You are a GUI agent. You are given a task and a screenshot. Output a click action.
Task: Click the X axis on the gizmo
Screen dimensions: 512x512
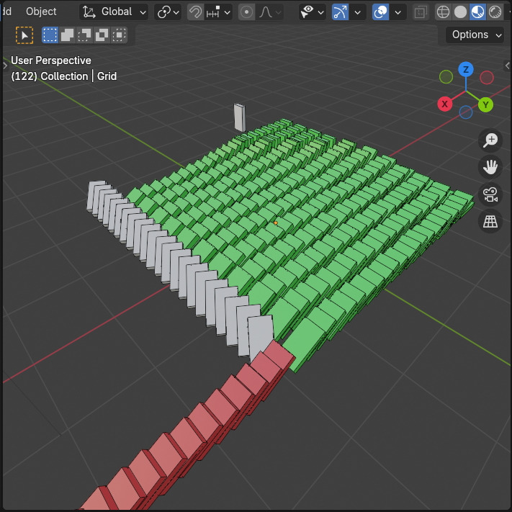click(445, 104)
